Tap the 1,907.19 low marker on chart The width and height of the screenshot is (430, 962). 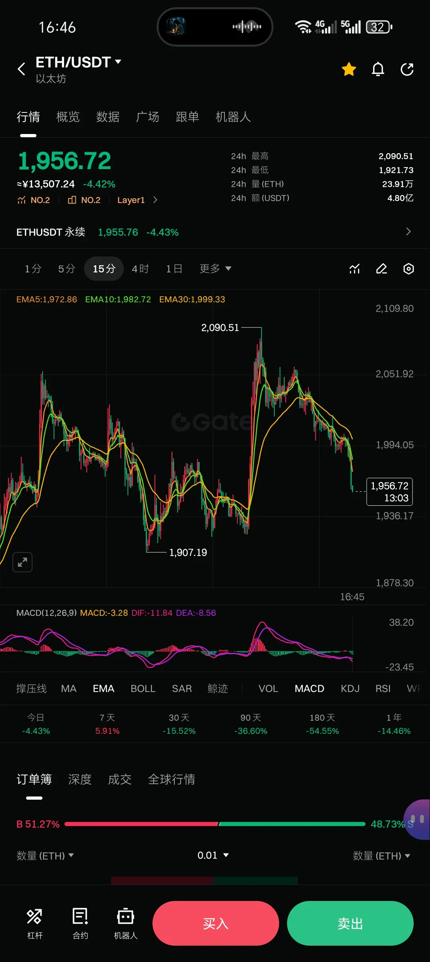pyautogui.click(x=188, y=552)
